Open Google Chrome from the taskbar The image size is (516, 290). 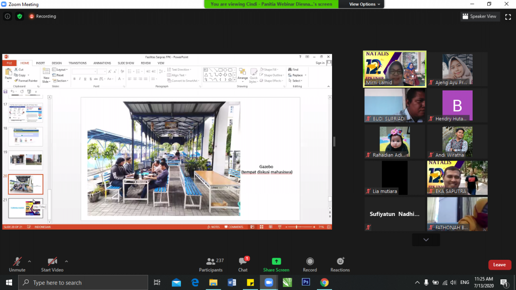[324, 282]
